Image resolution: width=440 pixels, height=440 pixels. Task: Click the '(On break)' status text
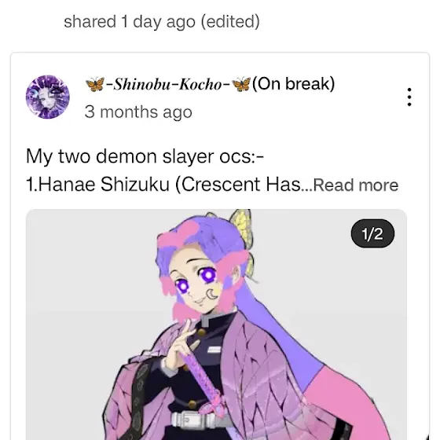coord(294,84)
